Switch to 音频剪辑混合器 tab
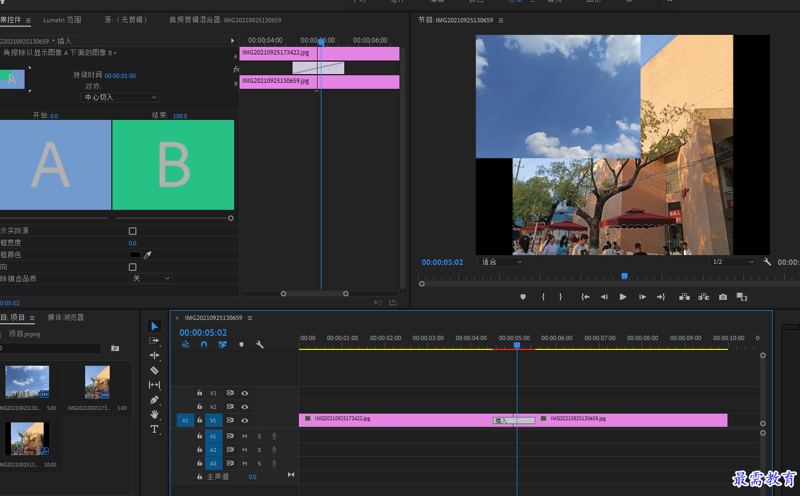The image size is (800, 496). tap(225, 20)
